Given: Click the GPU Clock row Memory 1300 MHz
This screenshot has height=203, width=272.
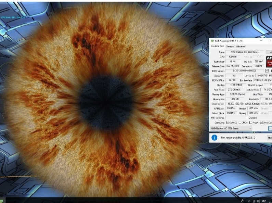Looking at the screenshot, I should click(x=253, y=108).
